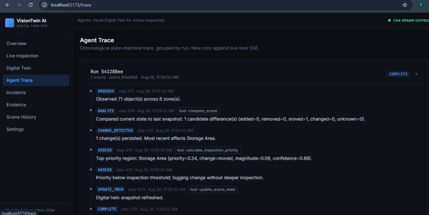Navigate to Evidence
429x215 pixels.
coord(36,105)
